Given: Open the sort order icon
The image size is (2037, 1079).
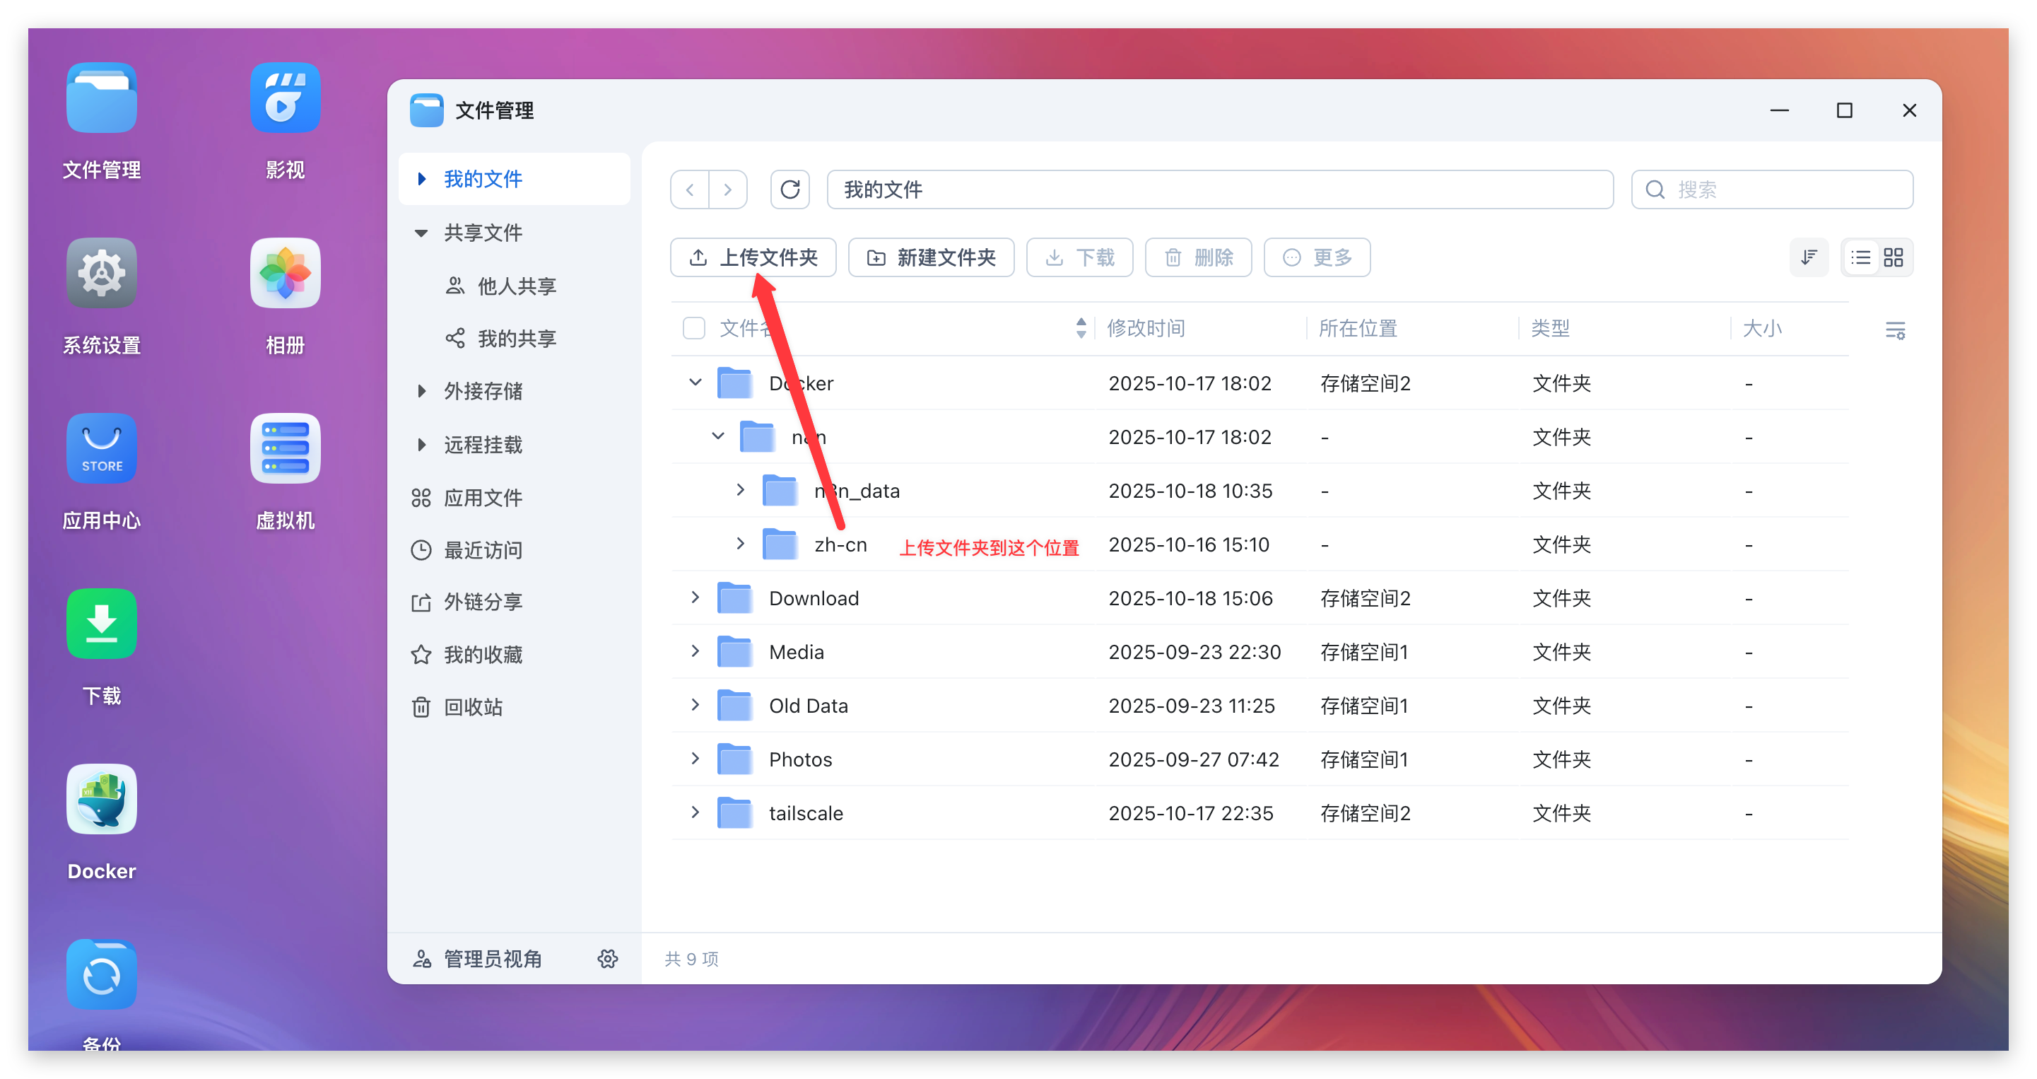Looking at the screenshot, I should pos(1809,258).
